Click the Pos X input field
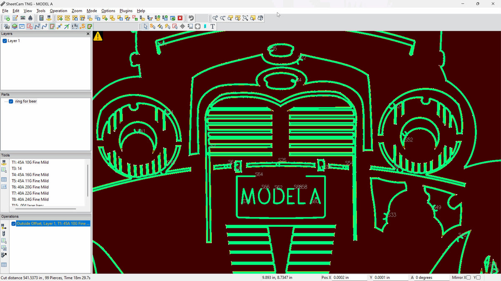Screen dimensions: 501x281 (349, 277)
